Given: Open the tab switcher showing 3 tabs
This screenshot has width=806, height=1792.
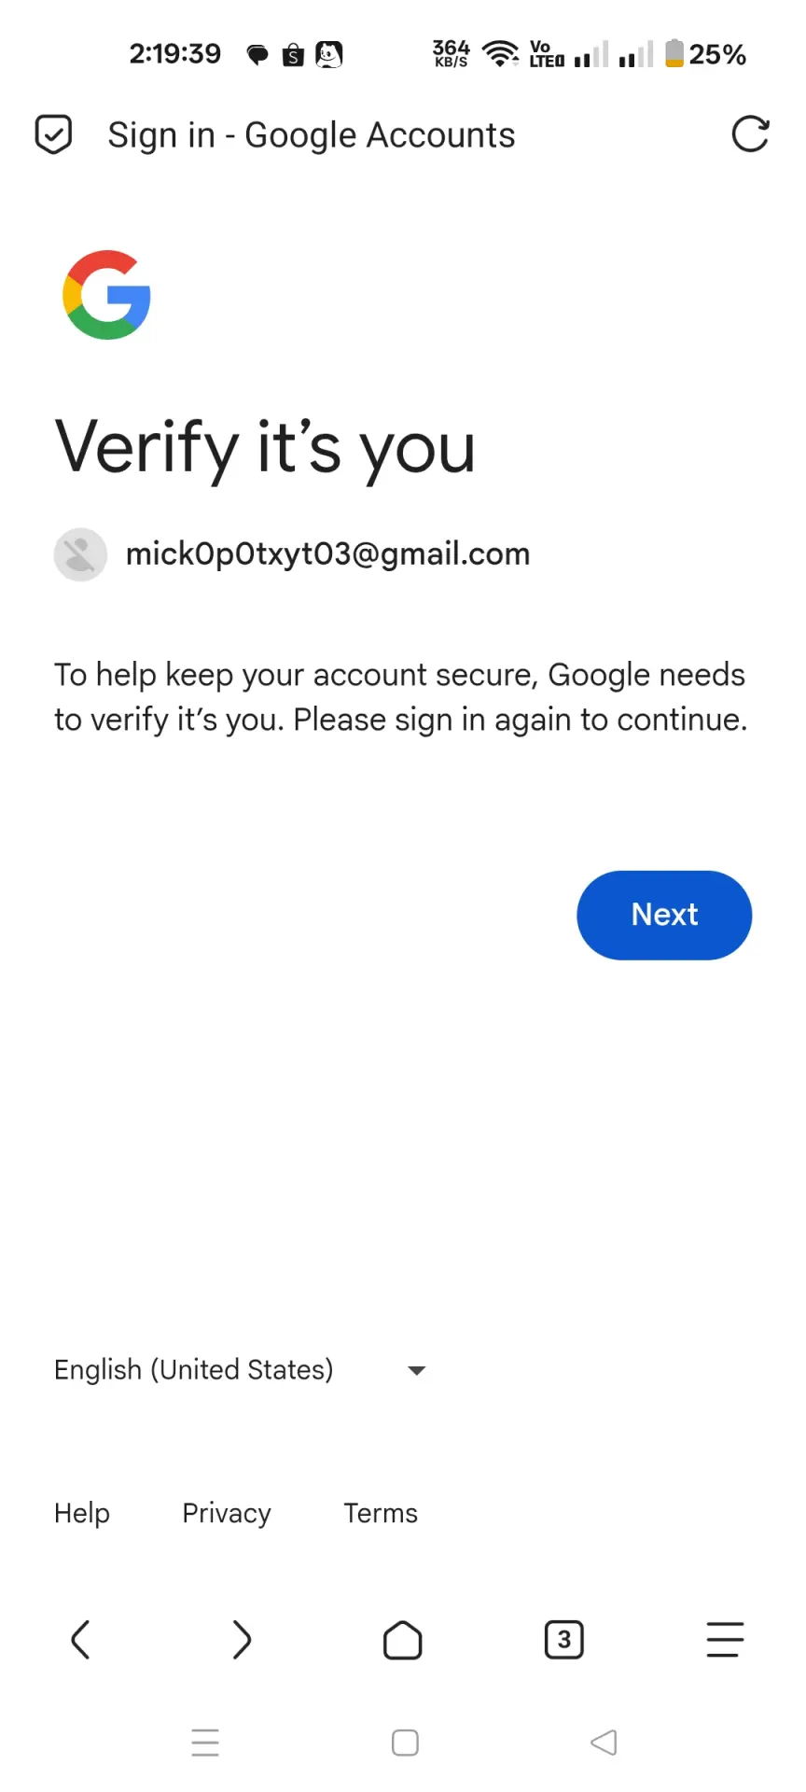Looking at the screenshot, I should tap(564, 1640).
